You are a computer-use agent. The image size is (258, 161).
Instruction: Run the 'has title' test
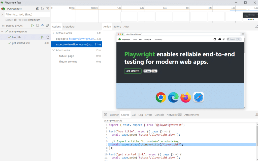point(42,37)
